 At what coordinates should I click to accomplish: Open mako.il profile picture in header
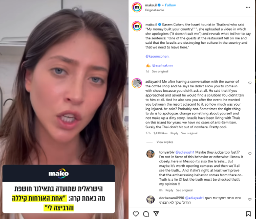point(137,7)
